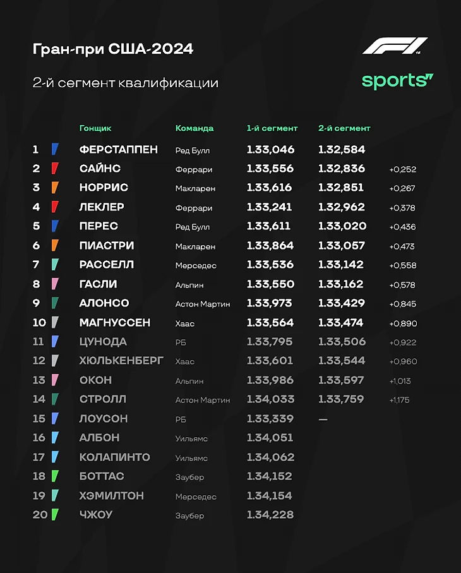This screenshot has width=461, height=573.
Task: Select the Гонщик column header
Action: pyautogui.click(x=95, y=128)
